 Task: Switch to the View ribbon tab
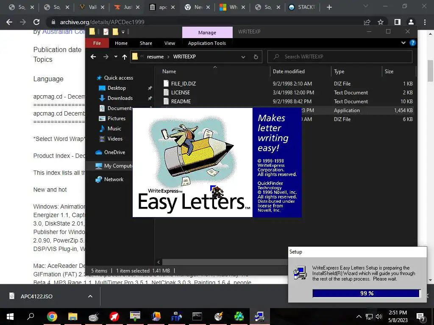170,43
